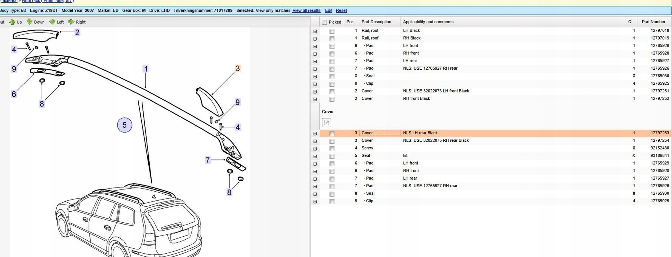Pan the diagram with the Right arrow
672x257 pixels.
[77, 22]
